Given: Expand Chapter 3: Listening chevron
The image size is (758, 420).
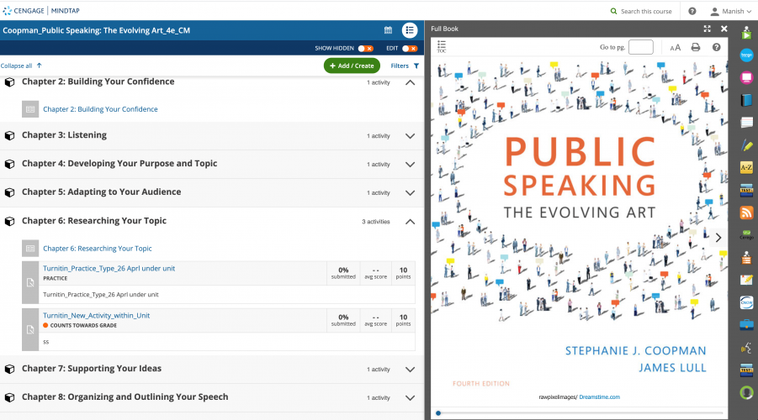Looking at the screenshot, I should (410, 136).
